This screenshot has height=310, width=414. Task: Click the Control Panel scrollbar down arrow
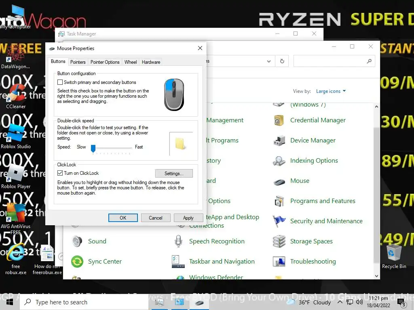point(376,276)
